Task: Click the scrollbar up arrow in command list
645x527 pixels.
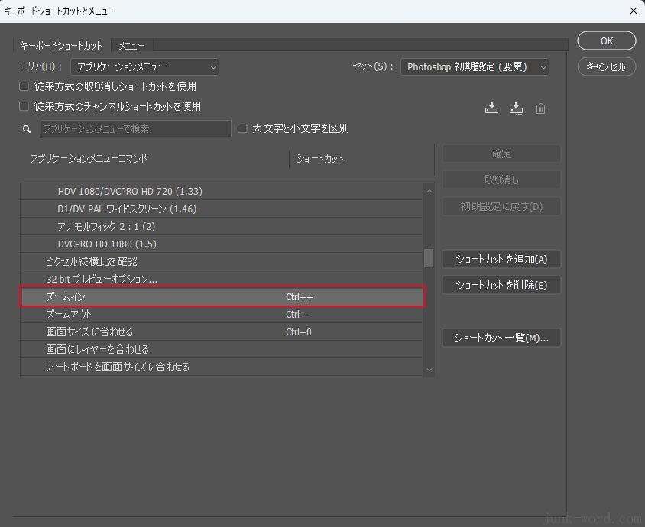Action: [x=429, y=191]
